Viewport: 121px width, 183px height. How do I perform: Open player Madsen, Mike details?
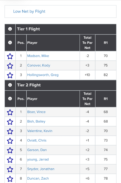click(x=38, y=56)
